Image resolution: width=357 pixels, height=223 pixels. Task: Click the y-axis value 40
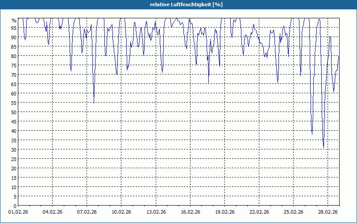[14, 131]
